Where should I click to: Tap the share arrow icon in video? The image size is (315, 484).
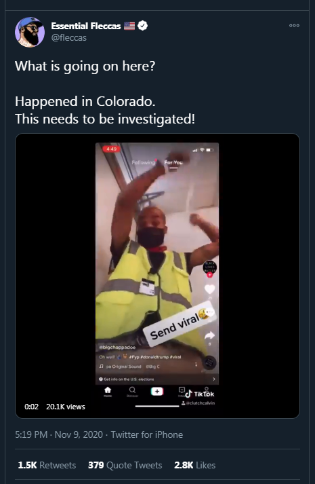(210, 335)
